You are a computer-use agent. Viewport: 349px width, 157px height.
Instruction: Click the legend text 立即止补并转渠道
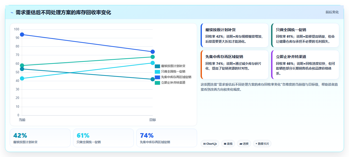pyautogui.click(x=173, y=83)
